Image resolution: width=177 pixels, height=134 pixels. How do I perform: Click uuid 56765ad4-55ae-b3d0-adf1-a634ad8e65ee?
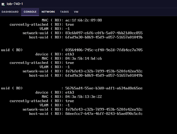(104, 88)
